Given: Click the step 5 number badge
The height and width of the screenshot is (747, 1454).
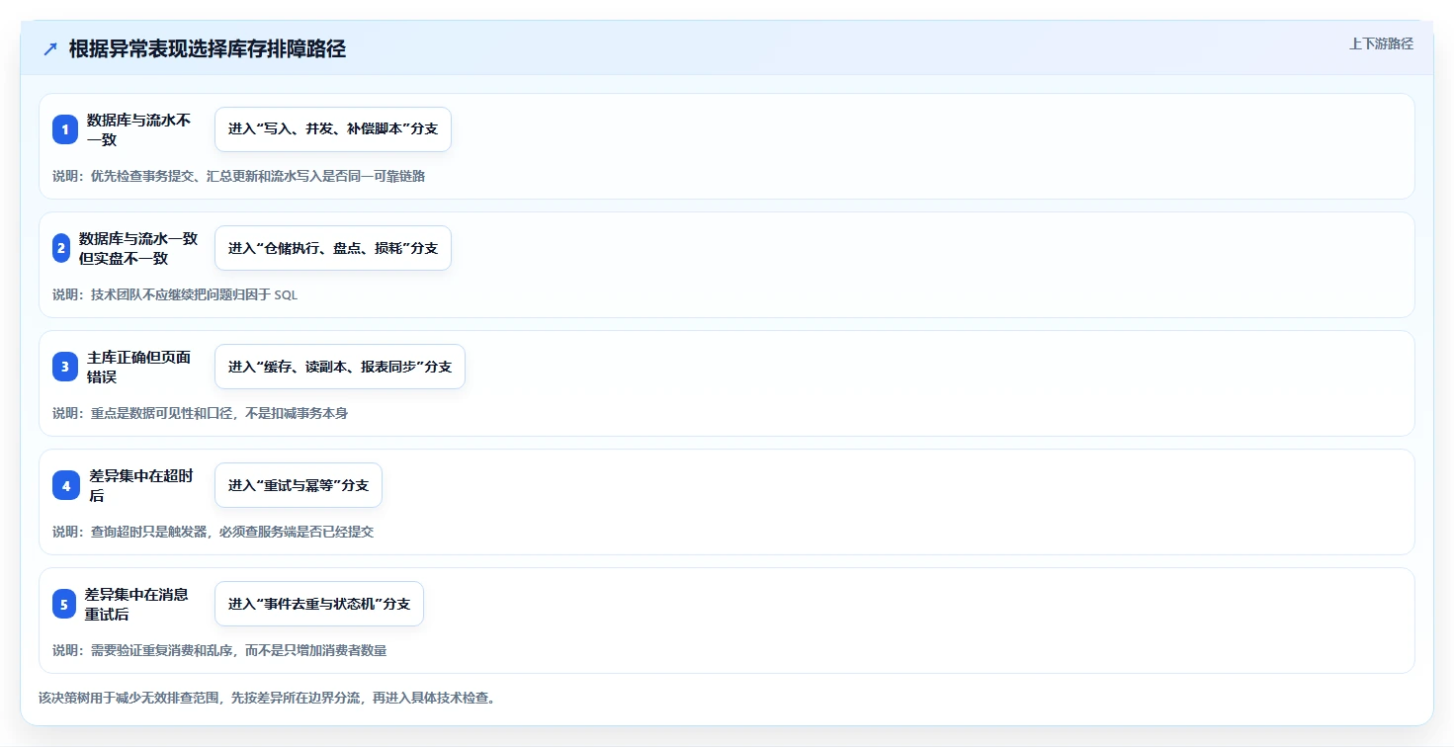Looking at the screenshot, I should pyautogui.click(x=64, y=604).
